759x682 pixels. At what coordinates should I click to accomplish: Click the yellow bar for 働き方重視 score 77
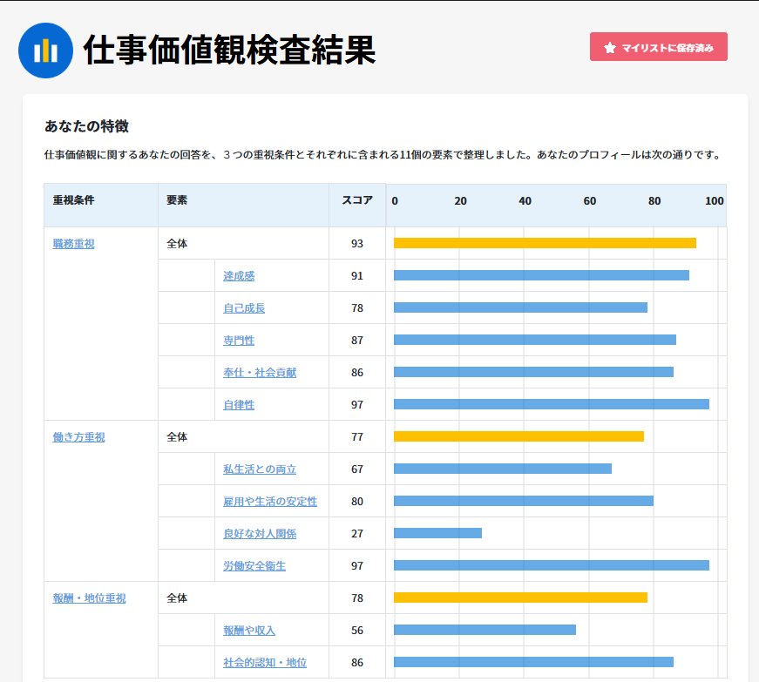[518, 436]
